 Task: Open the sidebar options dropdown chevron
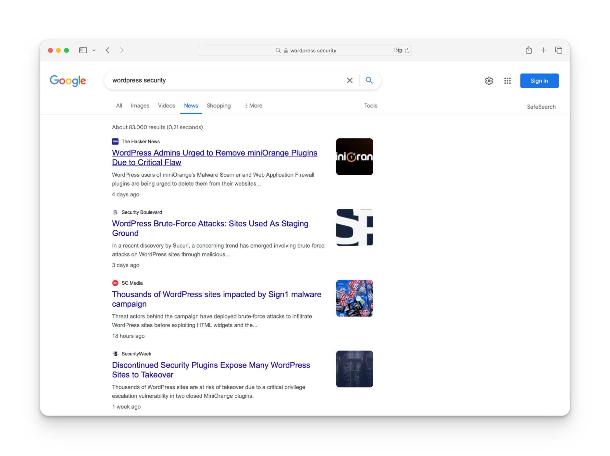(94, 50)
